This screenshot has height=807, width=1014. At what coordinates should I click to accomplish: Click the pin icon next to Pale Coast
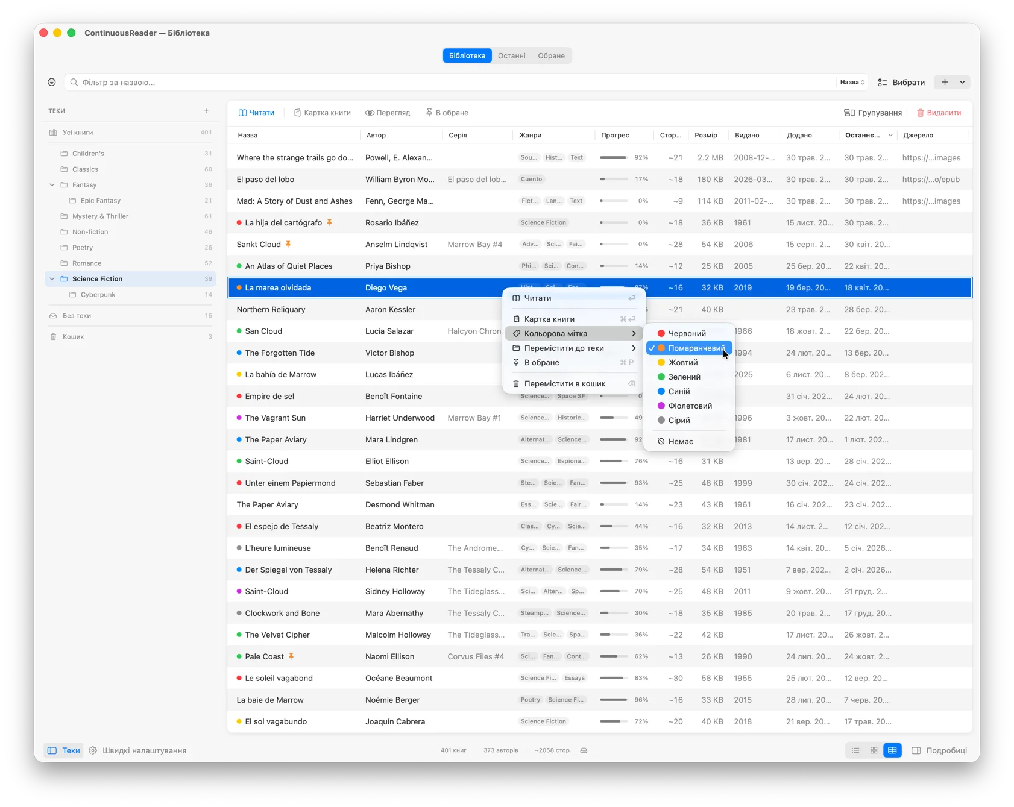pyautogui.click(x=291, y=656)
